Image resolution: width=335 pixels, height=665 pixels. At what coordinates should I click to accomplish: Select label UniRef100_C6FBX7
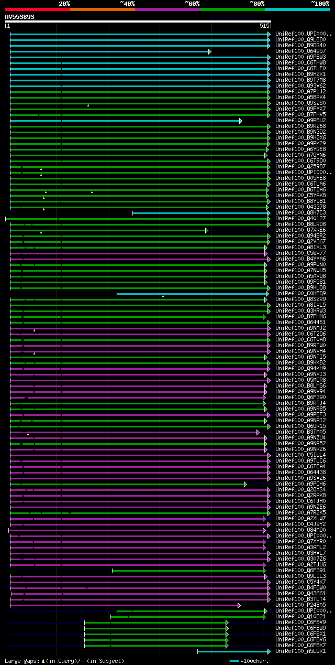(300, 646)
